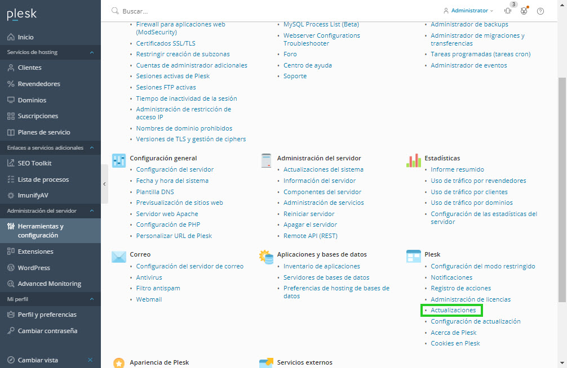The height and width of the screenshot is (368, 567).
Task: Open Filtro antispam link
Action: (x=158, y=288)
